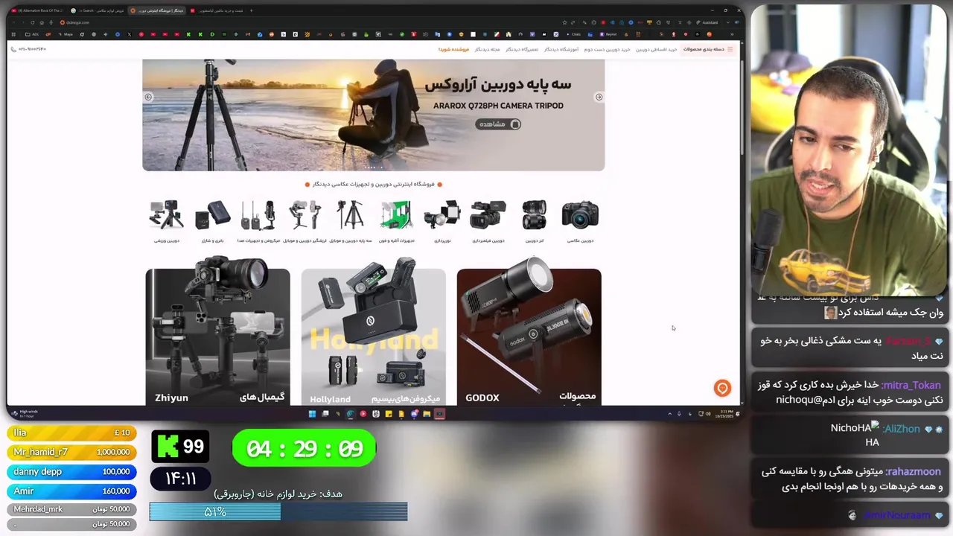Open the سه پایه دوربین tripod category

[350, 221]
